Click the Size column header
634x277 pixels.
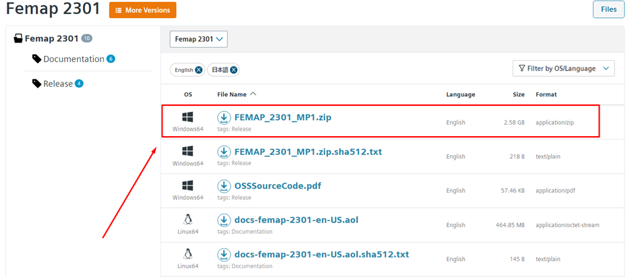click(519, 94)
